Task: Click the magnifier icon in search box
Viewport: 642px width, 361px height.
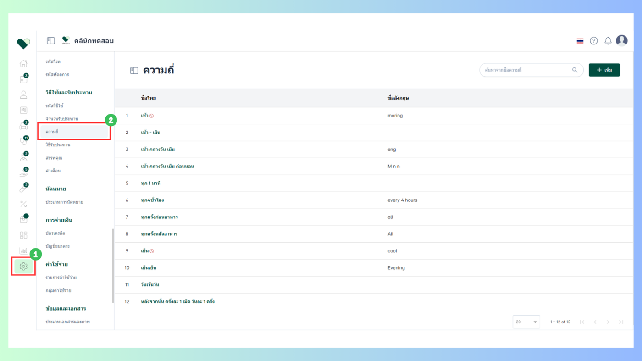Action: pos(575,70)
